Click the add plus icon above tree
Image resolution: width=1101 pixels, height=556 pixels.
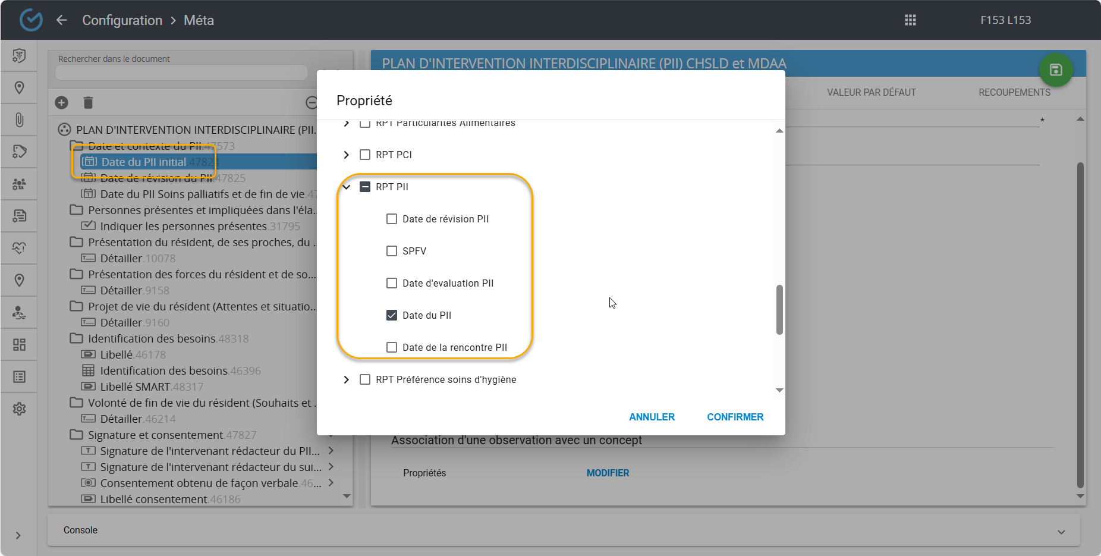pos(62,103)
